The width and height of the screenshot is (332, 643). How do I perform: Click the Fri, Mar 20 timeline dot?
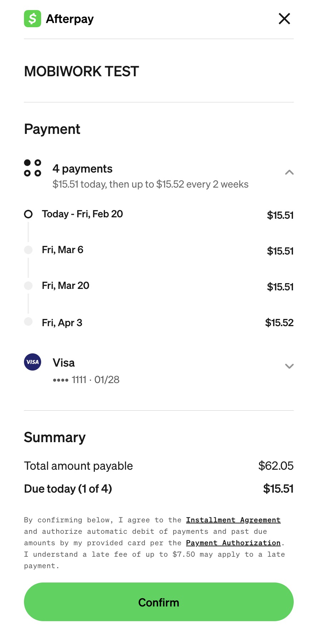pyautogui.click(x=28, y=286)
